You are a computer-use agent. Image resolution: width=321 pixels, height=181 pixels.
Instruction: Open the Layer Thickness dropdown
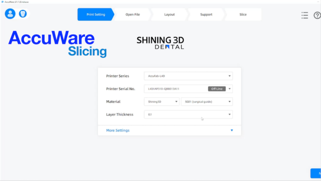tap(188, 115)
